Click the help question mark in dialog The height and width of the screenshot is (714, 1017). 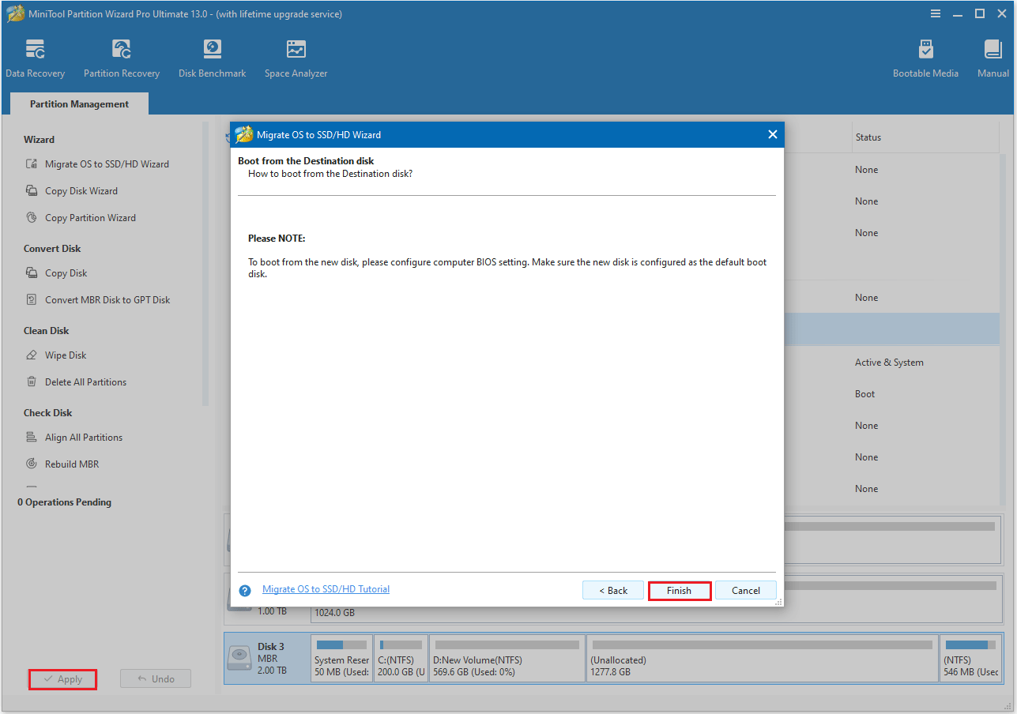(x=245, y=589)
